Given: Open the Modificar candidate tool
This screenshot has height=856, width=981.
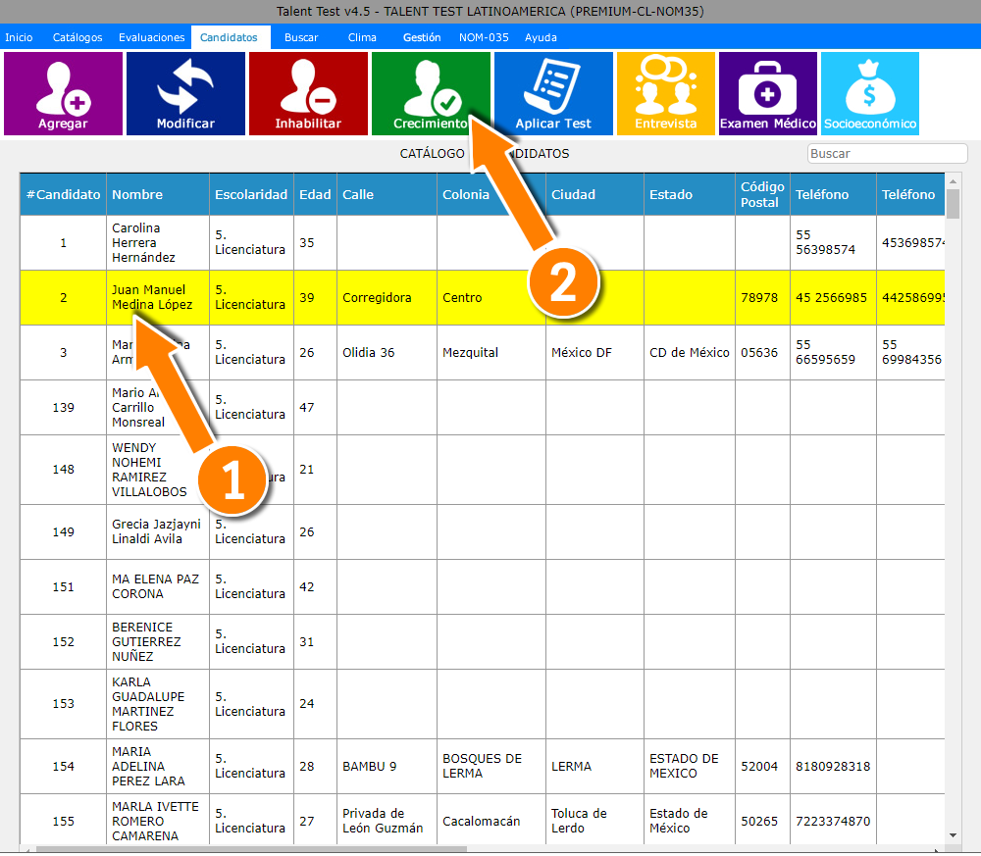Looking at the screenshot, I should [x=185, y=93].
